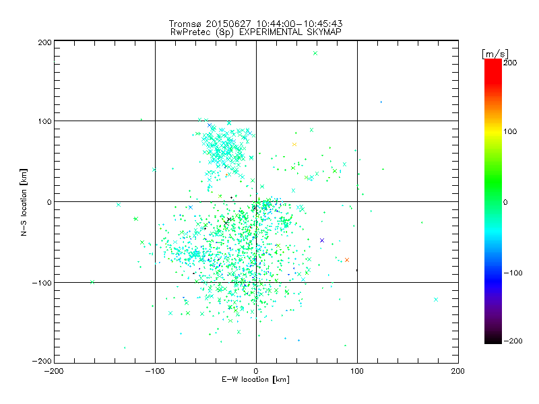Image resolution: width=539 pixels, height=404 pixels.
Task: Click the y-axis tick label "200" at top left
Action: click(x=44, y=42)
